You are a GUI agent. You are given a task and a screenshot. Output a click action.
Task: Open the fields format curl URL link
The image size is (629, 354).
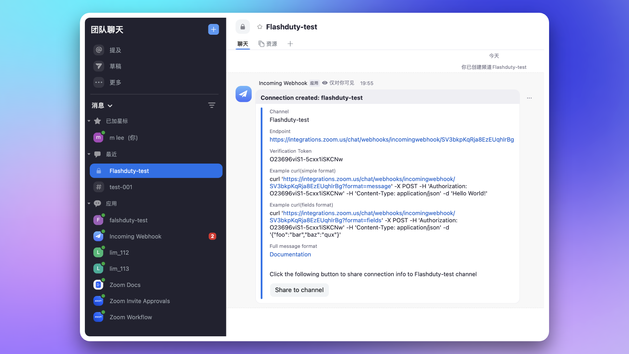(x=362, y=217)
